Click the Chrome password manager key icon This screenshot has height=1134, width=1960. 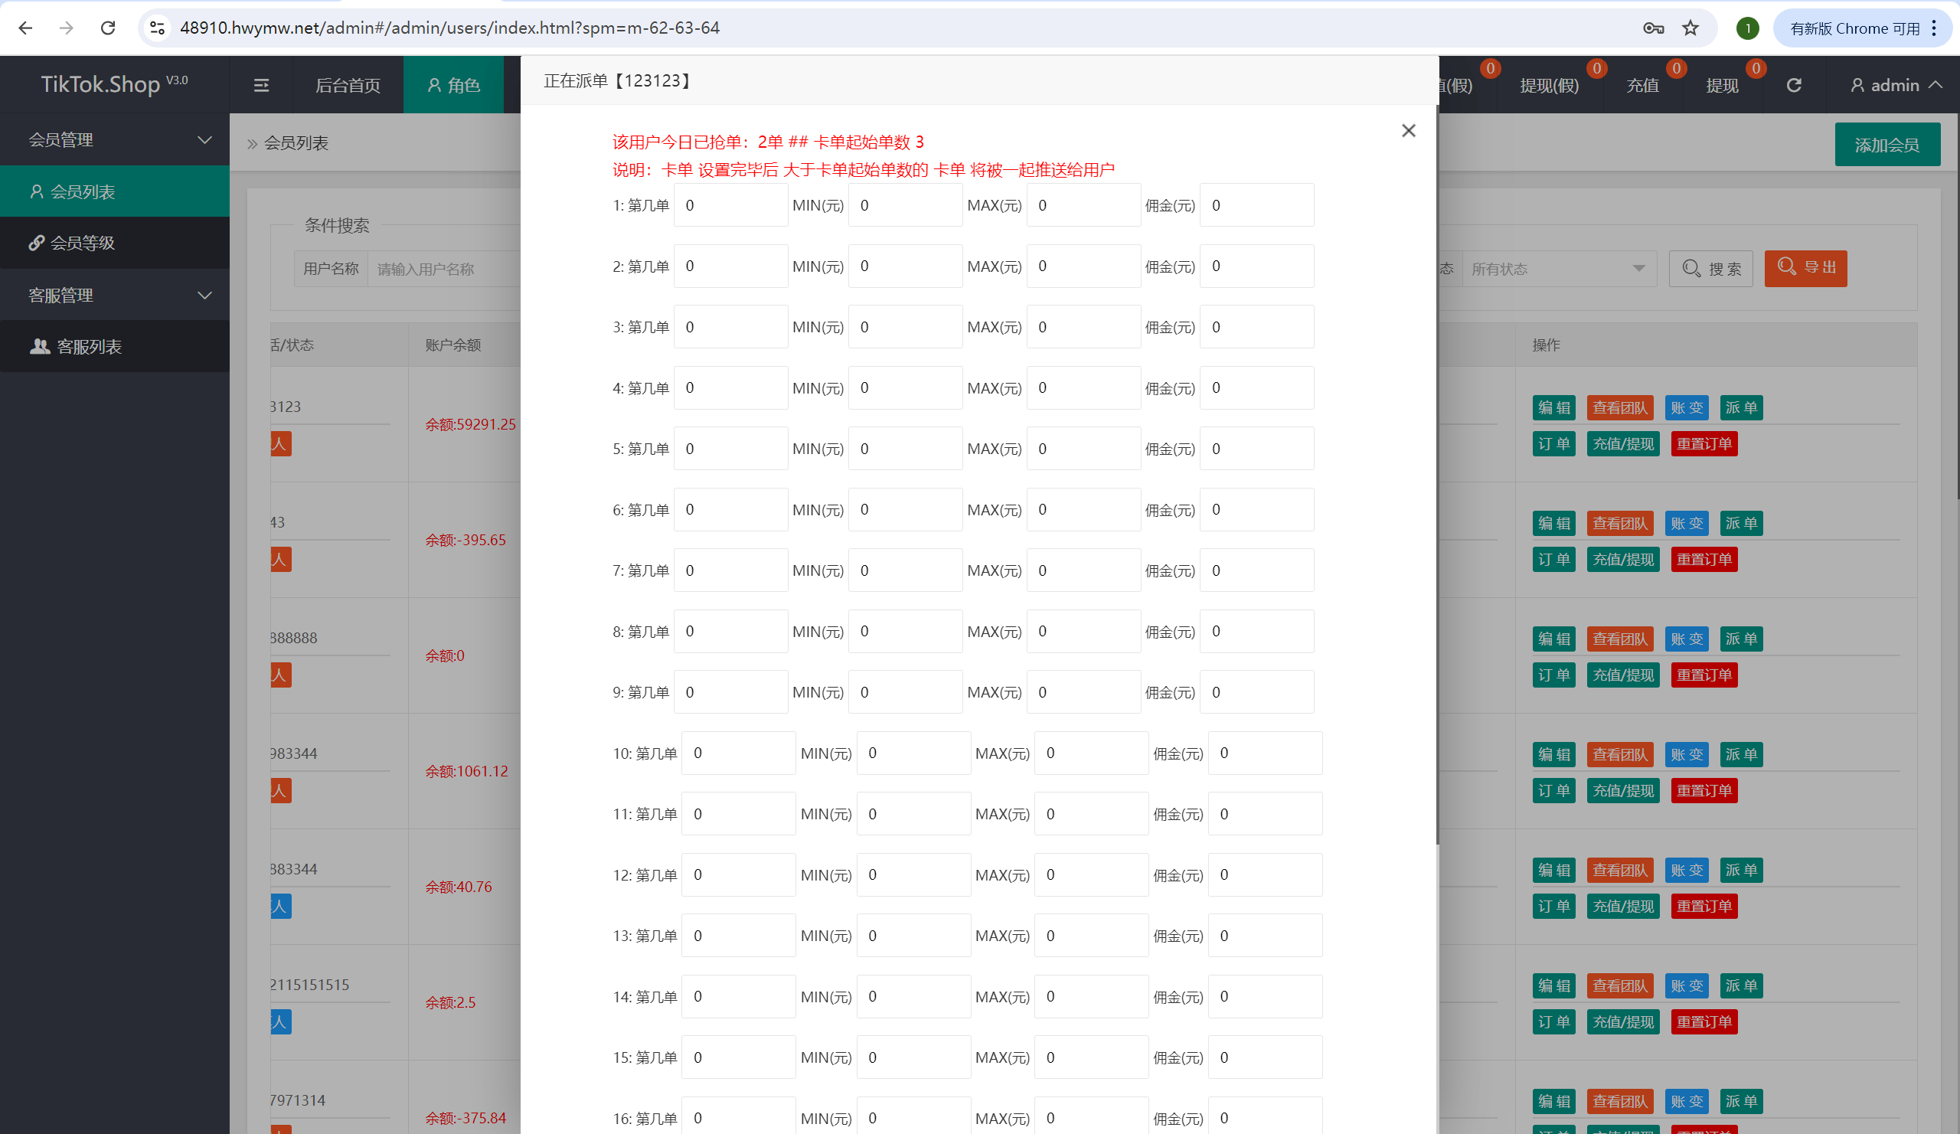coord(1653,28)
